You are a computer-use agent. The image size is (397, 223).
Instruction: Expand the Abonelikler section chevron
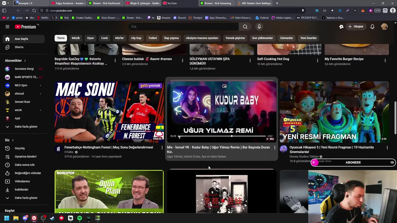tap(25, 61)
